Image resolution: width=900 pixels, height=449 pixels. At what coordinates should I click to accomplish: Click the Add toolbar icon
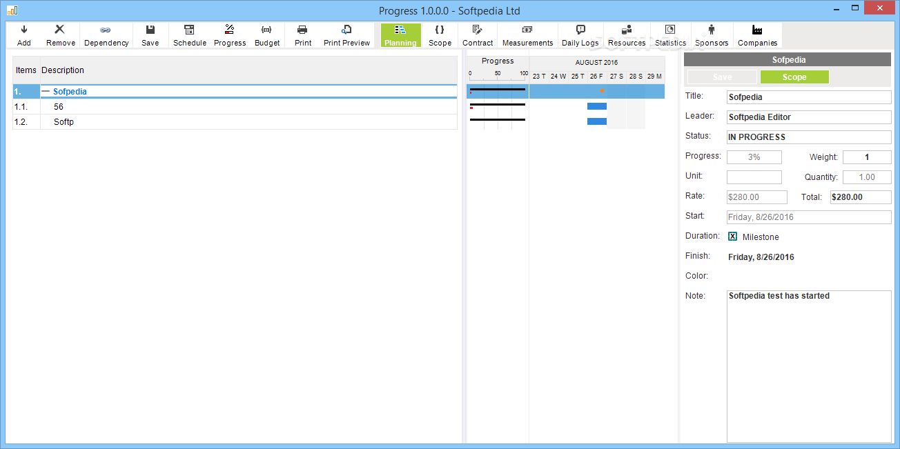(24, 35)
